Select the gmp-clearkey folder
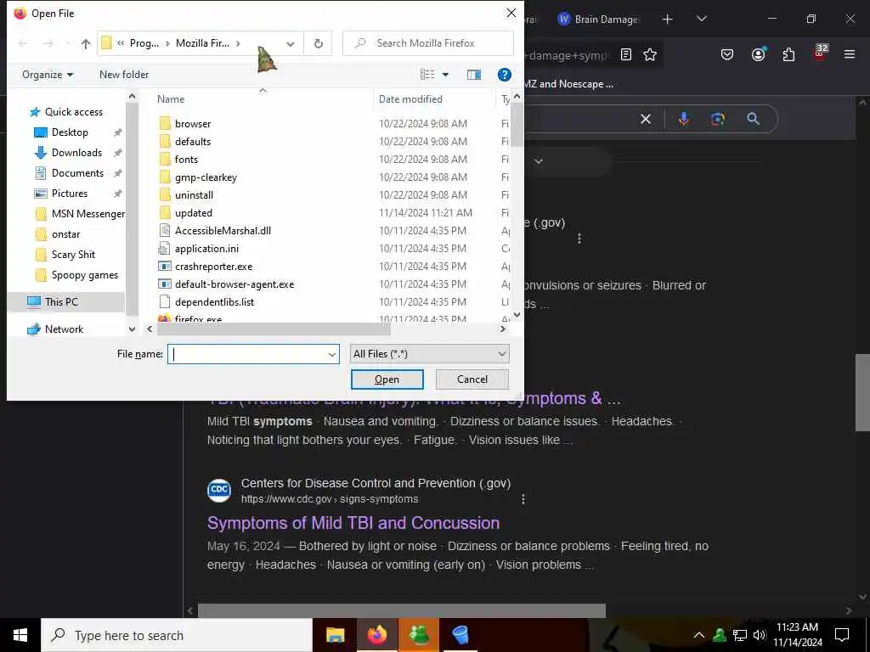Viewport: 870px width, 652px height. (206, 177)
